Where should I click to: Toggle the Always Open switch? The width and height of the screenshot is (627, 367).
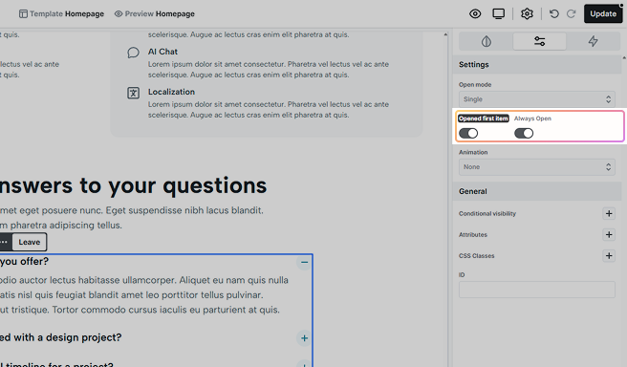point(524,133)
